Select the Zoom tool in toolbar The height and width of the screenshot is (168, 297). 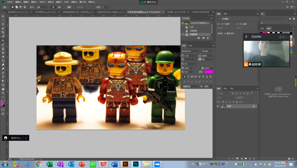click(3, 93)
